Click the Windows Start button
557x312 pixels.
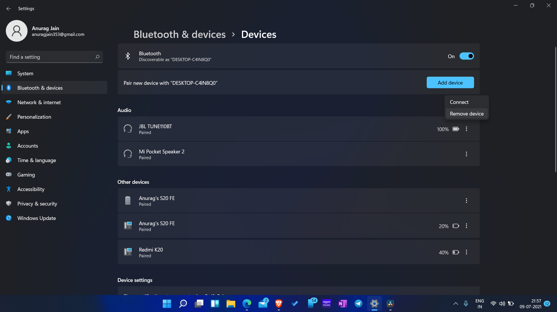point(167,304)
